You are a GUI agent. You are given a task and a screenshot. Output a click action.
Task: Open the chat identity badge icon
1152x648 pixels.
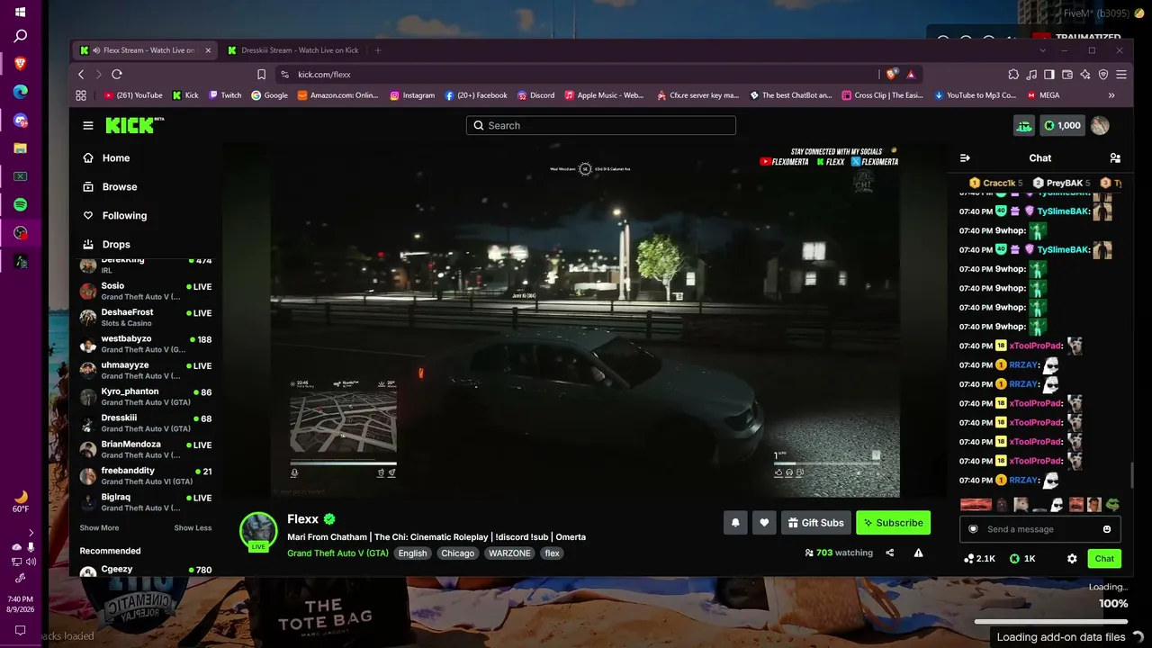coord(973,529)
